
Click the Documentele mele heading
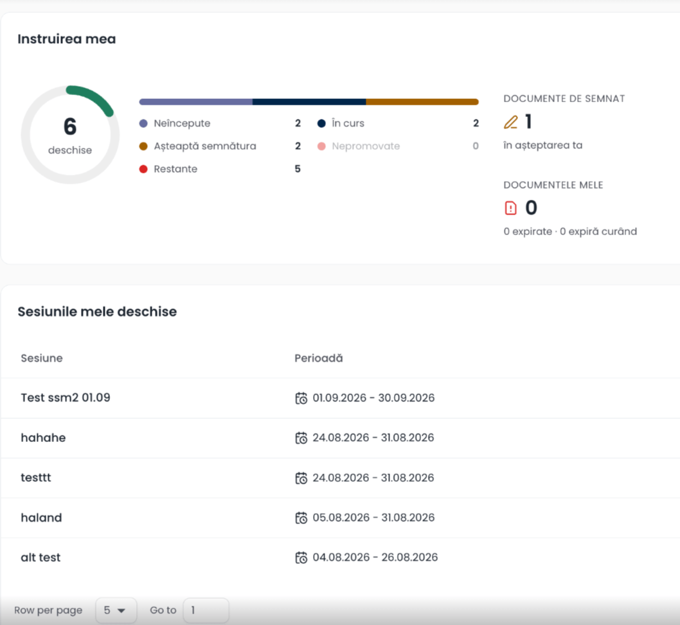(x=553, y=185)
